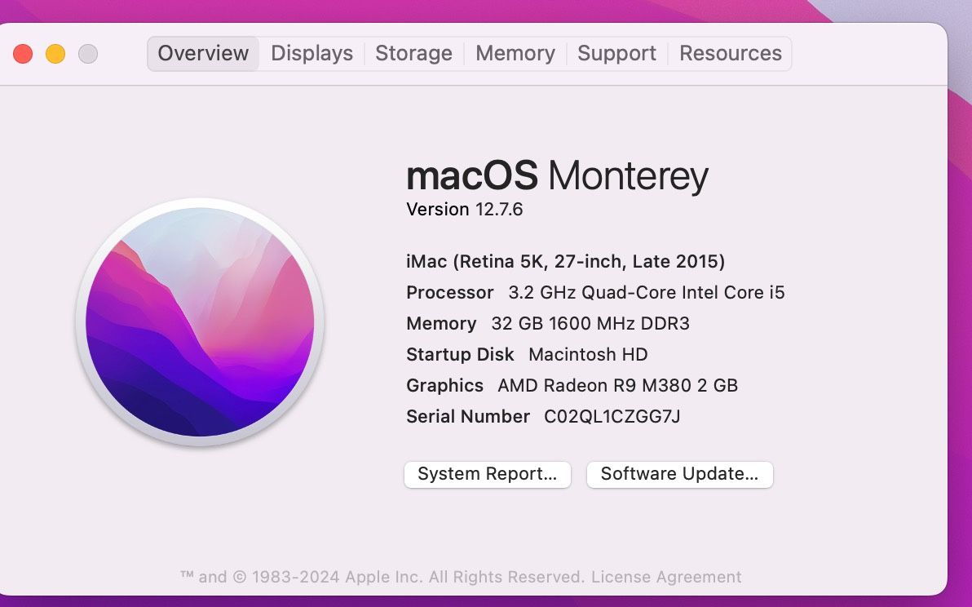Switch to the Resources tab

click(x=730, y=53)
